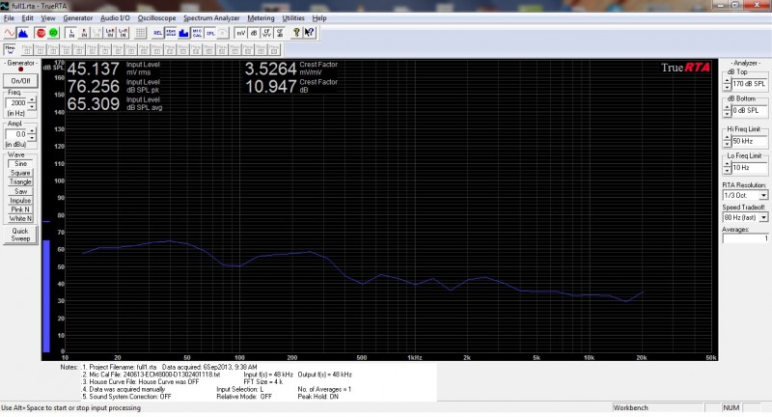Open the File menu

9,18
